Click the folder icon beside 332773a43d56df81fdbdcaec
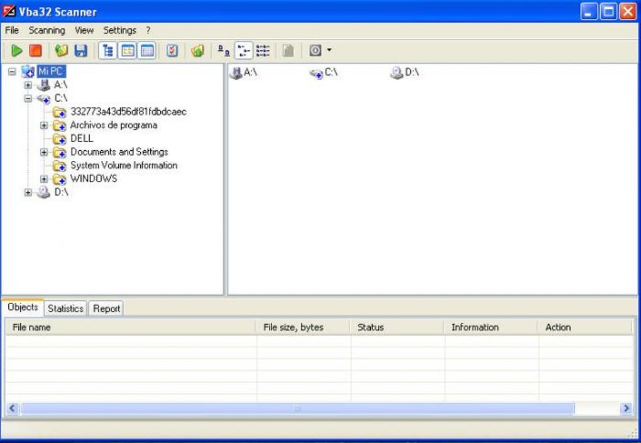The image size is (641, 443). [60, 112]
